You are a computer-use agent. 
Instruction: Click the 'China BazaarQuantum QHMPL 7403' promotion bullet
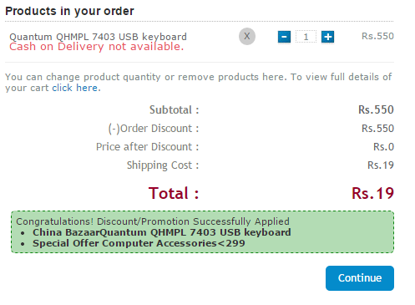pos(162,232)
